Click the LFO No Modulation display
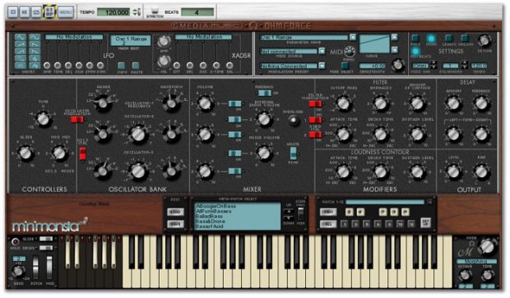 [74, 37]
